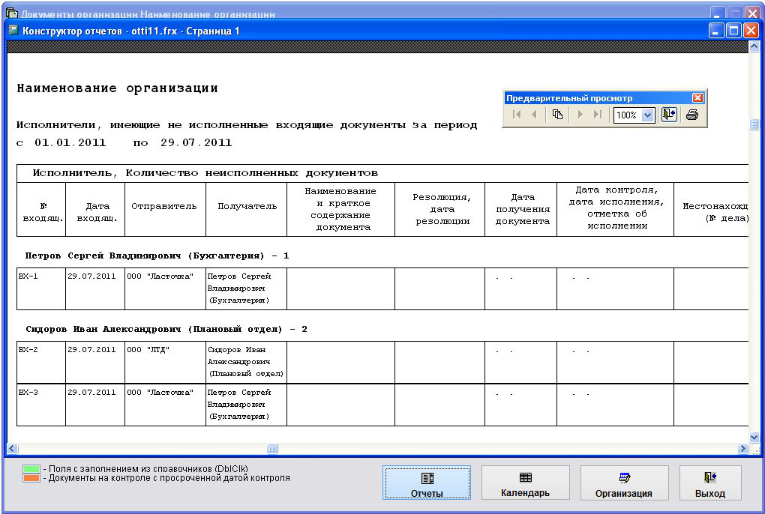Click the Организация button
The image size is (765, 514).
(624, 483)
